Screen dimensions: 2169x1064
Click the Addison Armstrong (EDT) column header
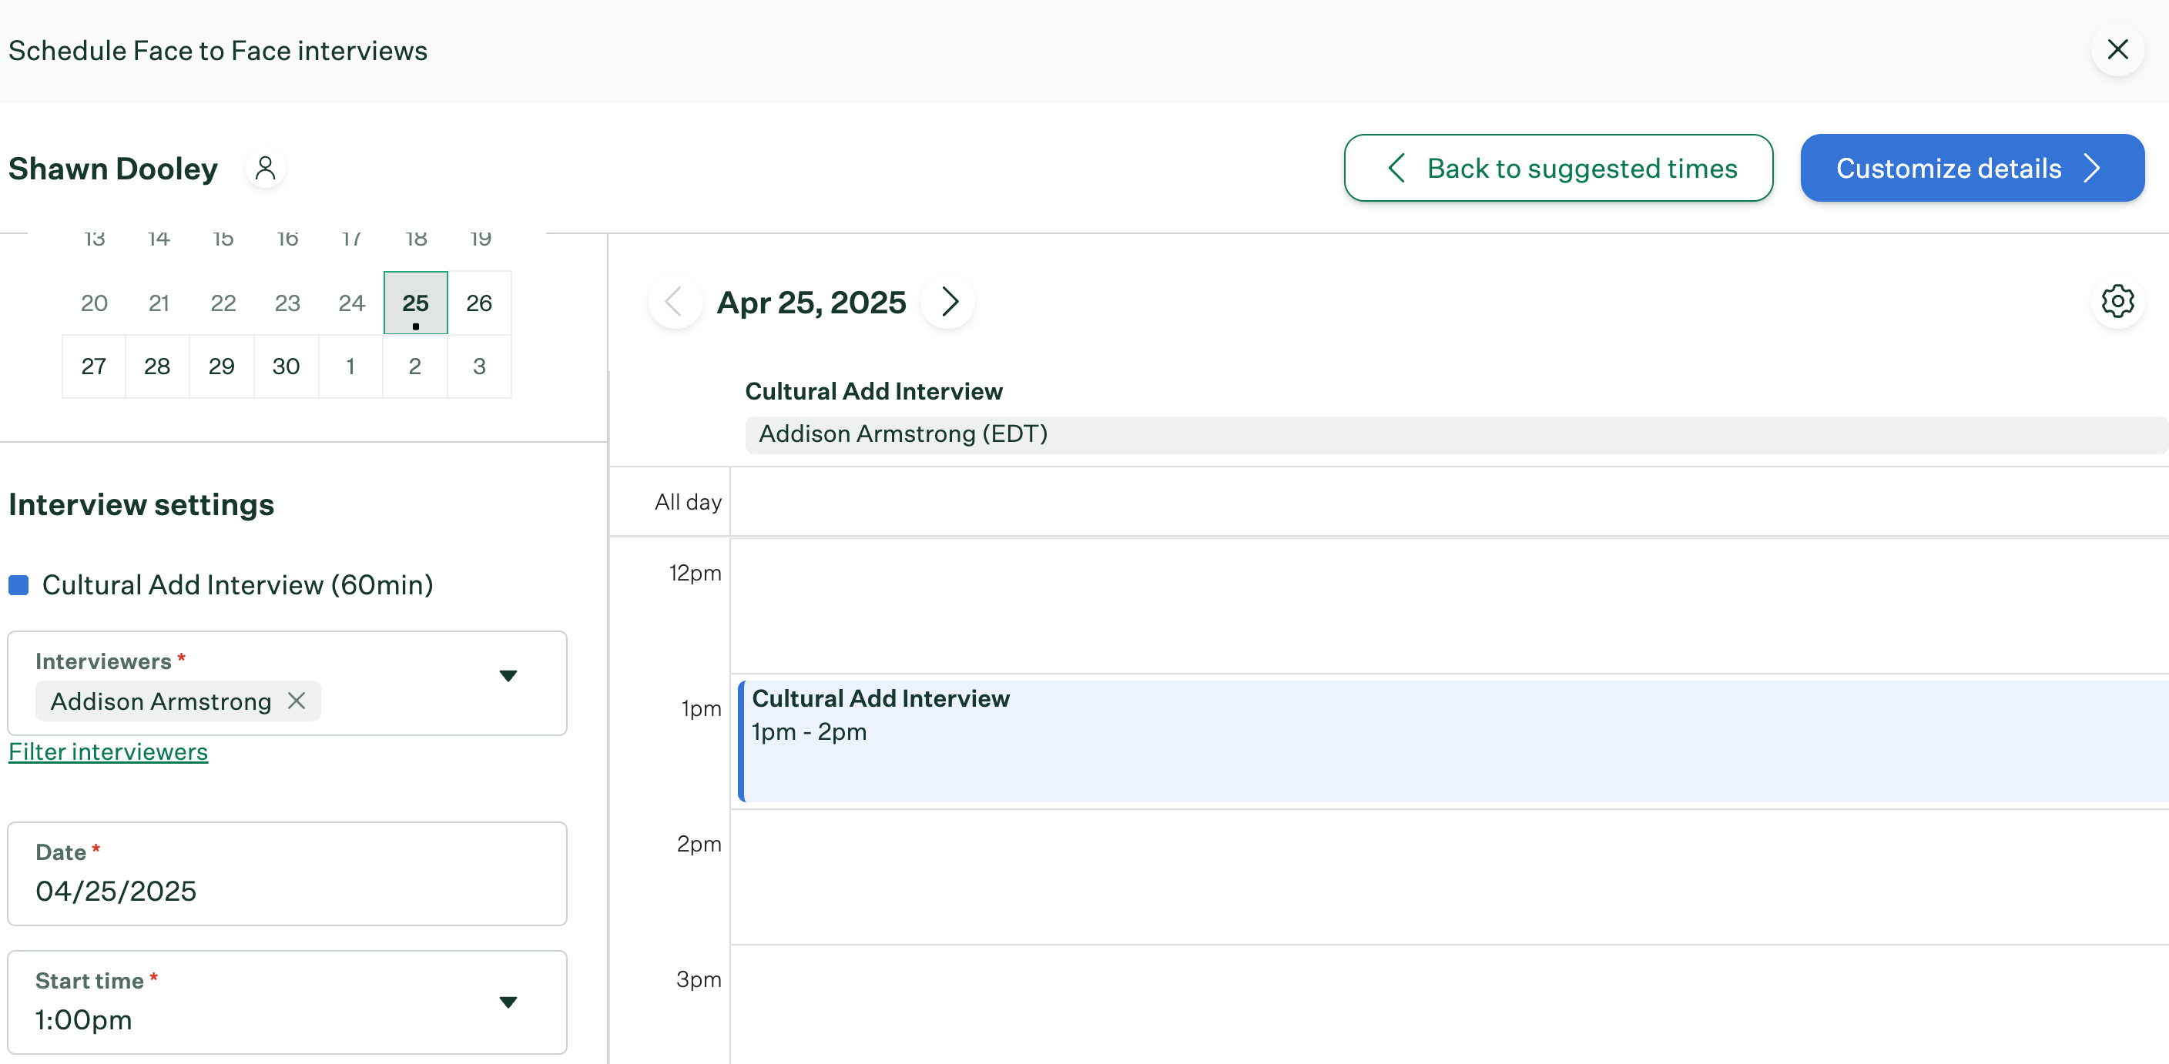[x=1457, y=434]
